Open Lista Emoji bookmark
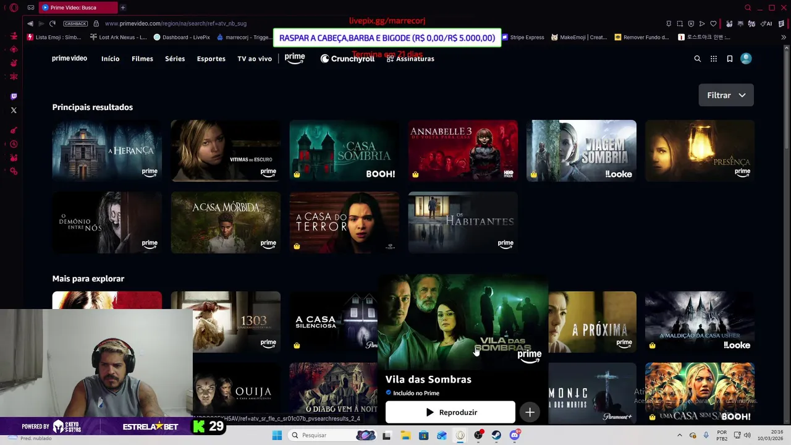This screenshot has height=445, width=791. 54,37
